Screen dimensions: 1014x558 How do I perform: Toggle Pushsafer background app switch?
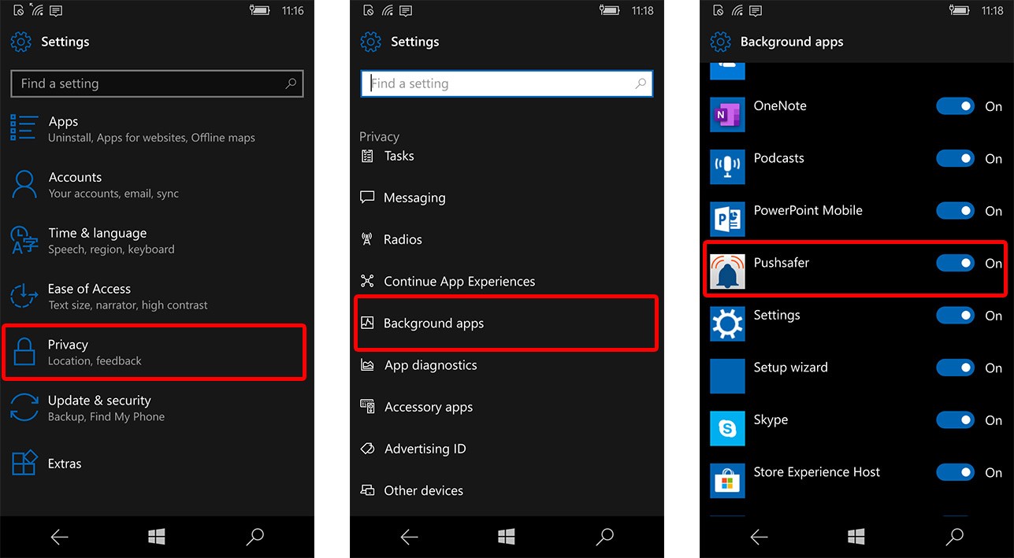click(x=956, y=263)
